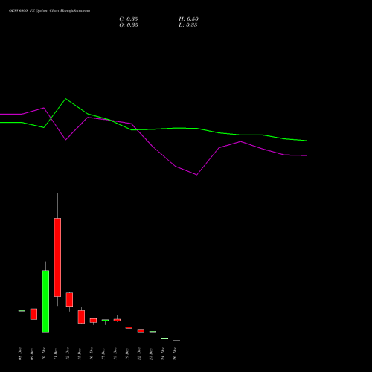Click the flat green candle for 08 Dec
Screen dimensions: 372x372
coord(22,311)
